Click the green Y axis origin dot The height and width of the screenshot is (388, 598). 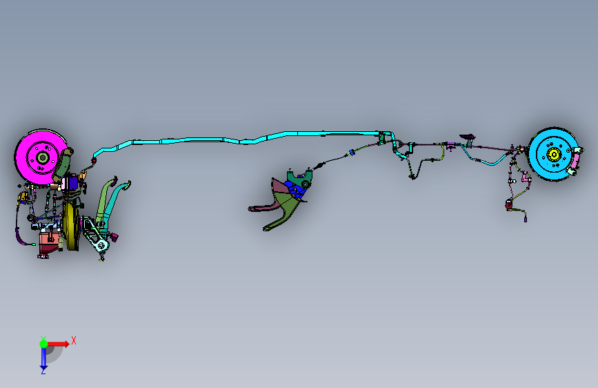pos(44,344)
